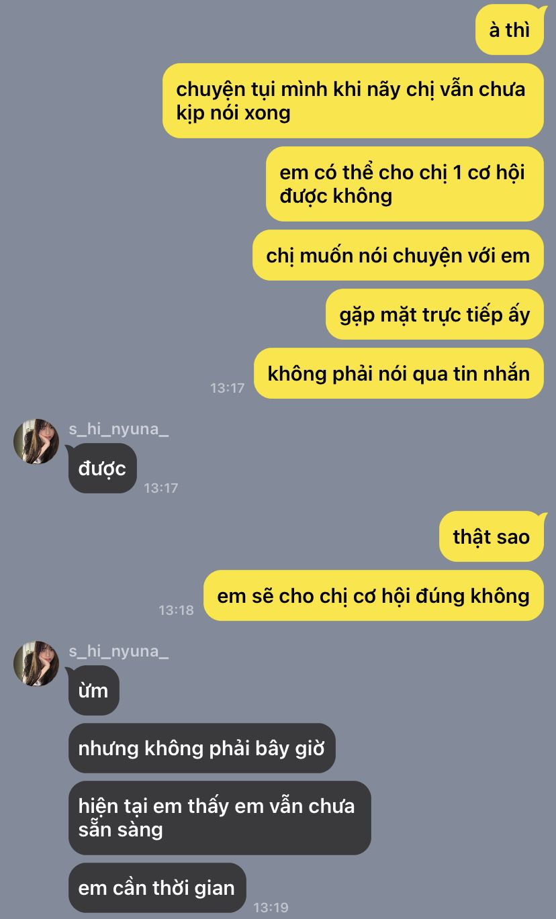Select the dark "được" reply bubble
Viewport: 556px width, 919px height.
(102, 469)
